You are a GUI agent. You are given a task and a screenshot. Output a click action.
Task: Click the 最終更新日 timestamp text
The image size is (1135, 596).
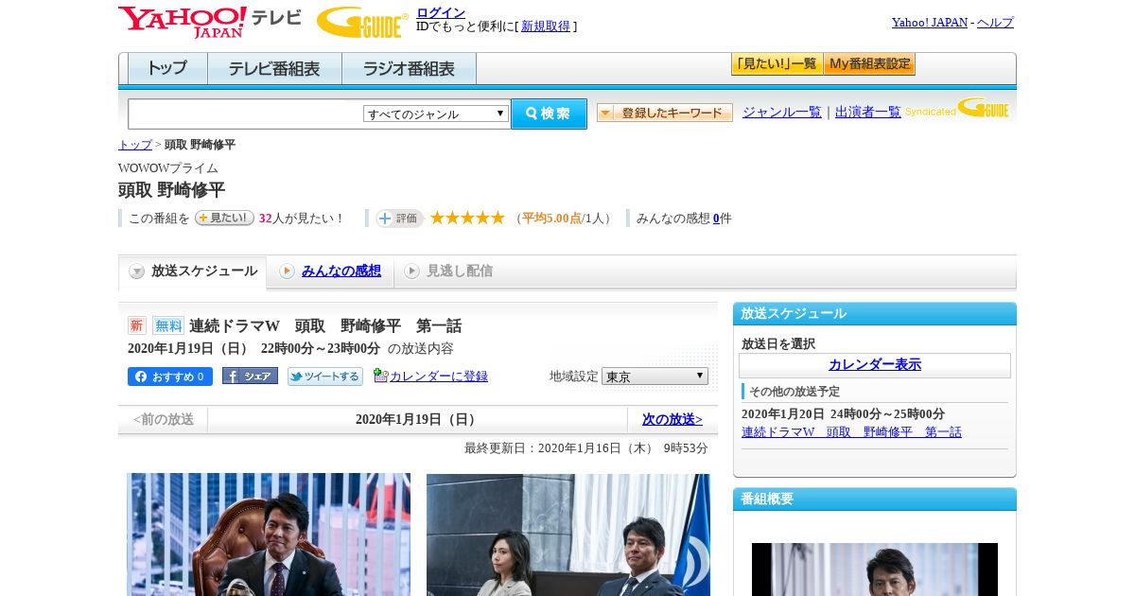coord(586,448)
